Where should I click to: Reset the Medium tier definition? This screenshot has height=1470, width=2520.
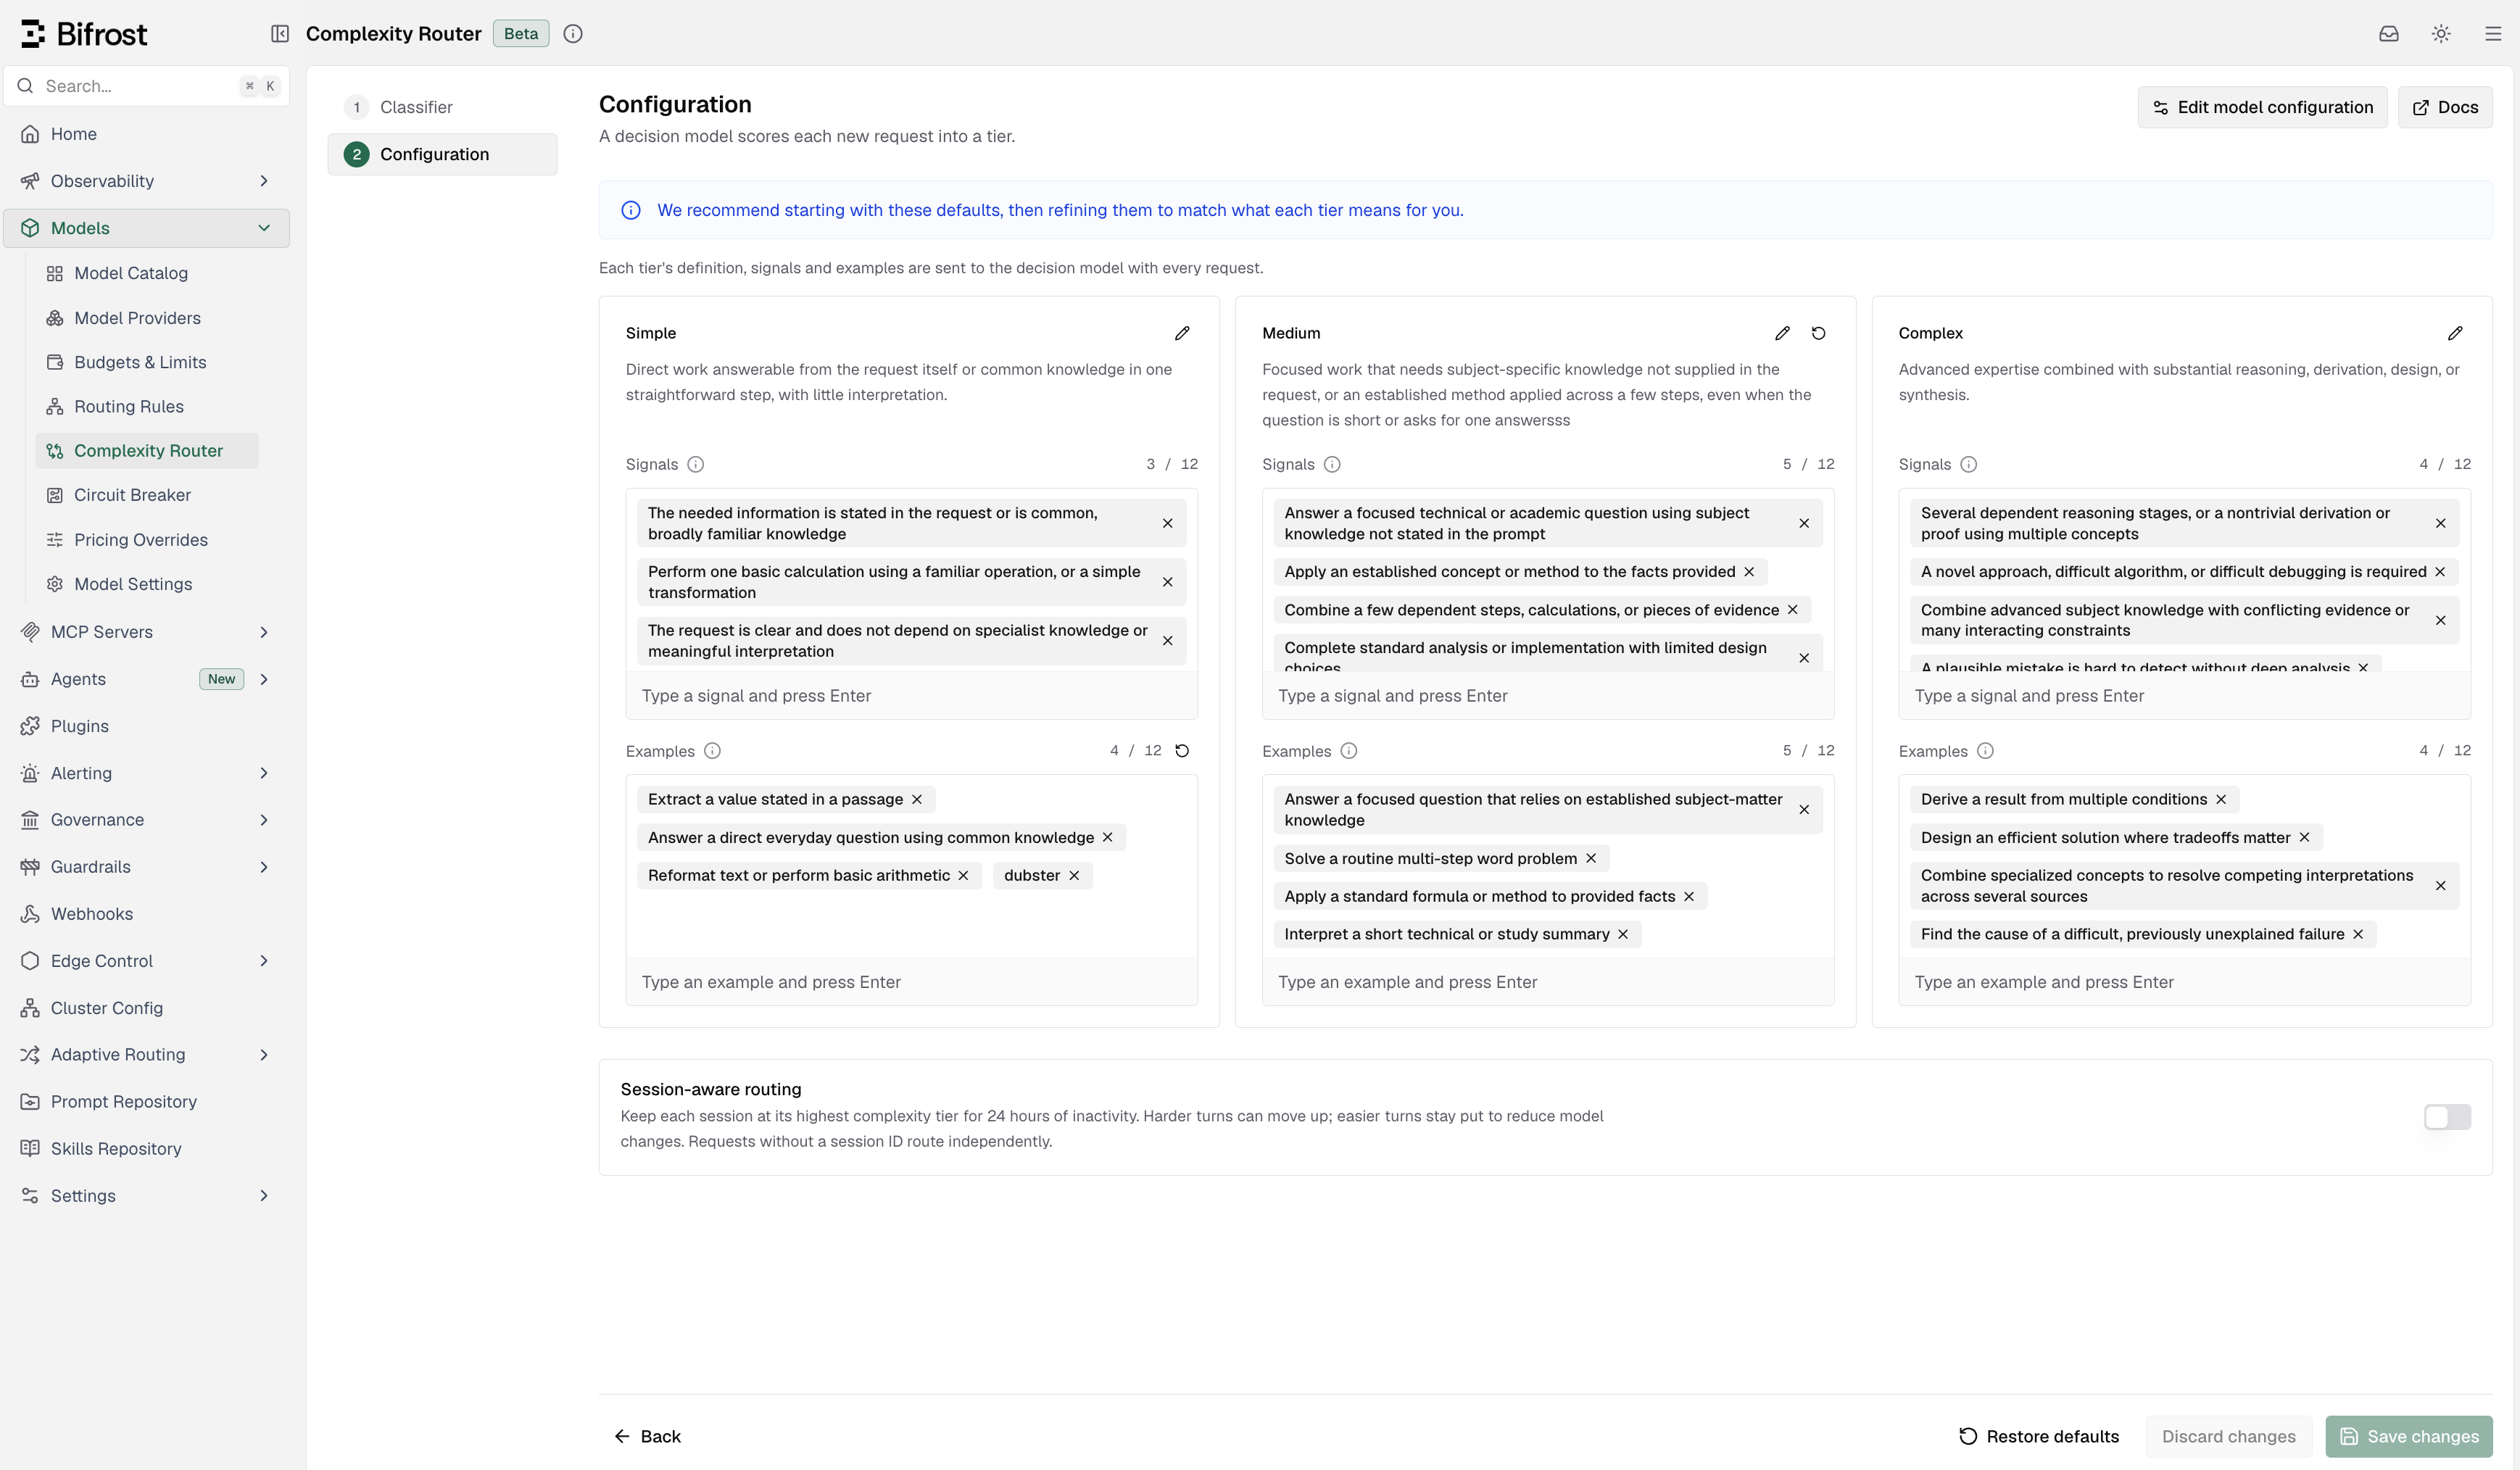1819,333
